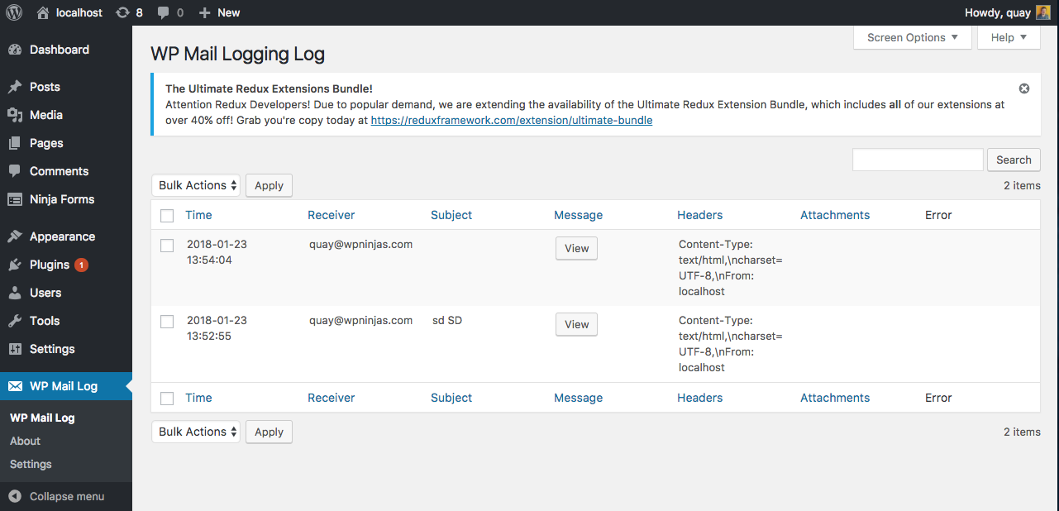Check the select-all checkbox in table header
The image size is (1059, 511).
(x=167, y=216)
